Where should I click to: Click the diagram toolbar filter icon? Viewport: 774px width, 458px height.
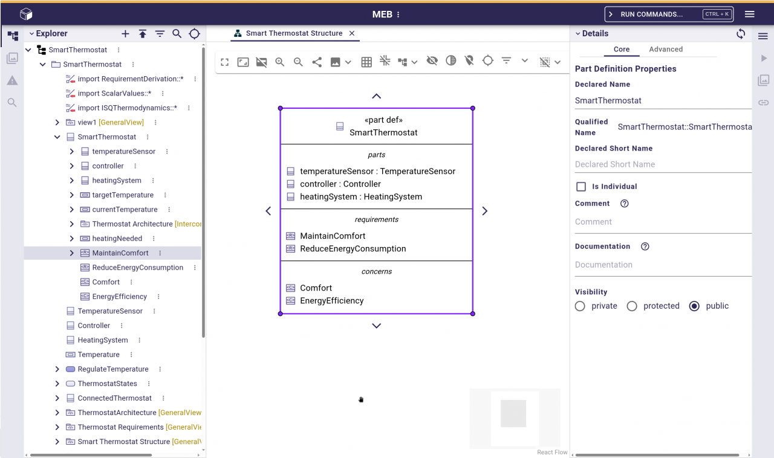pyautogui.click(x=507, y=60)
